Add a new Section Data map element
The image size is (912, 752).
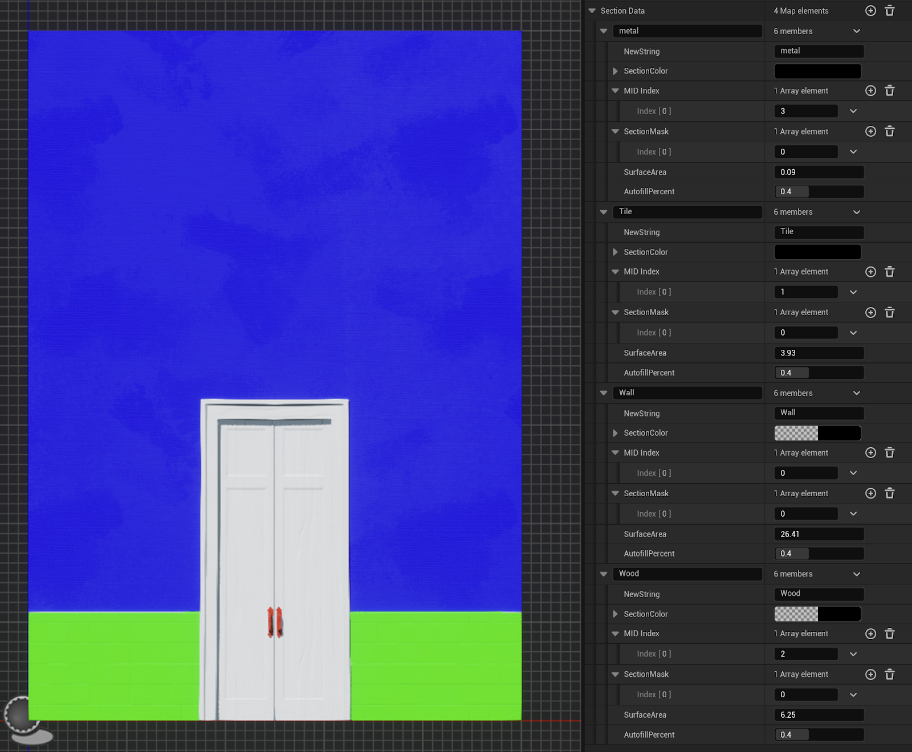click(870, 11)
